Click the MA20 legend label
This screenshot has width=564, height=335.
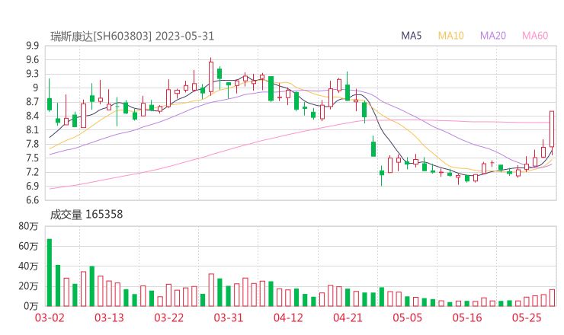tap(493, 36)
